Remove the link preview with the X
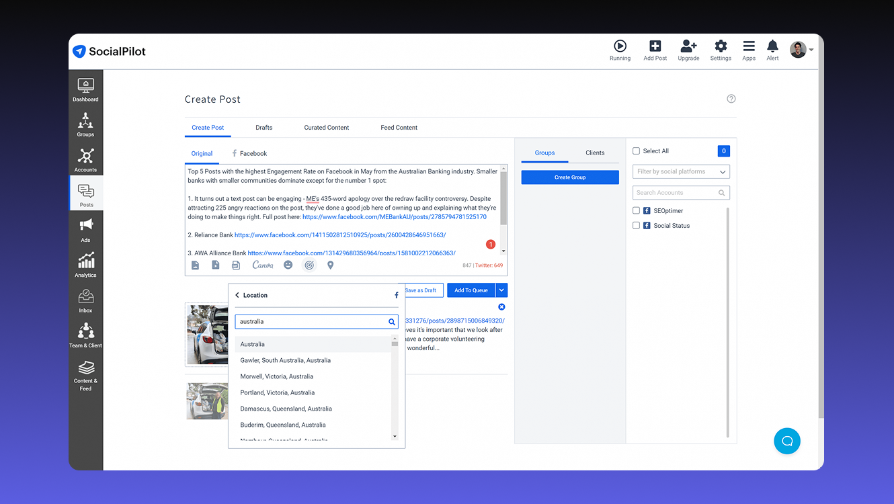The width and height of the screenshot is (894, 504). [x=501, y=307]
